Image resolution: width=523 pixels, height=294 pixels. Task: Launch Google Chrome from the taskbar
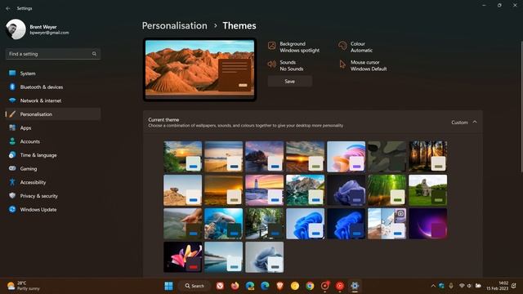[310, 286]
